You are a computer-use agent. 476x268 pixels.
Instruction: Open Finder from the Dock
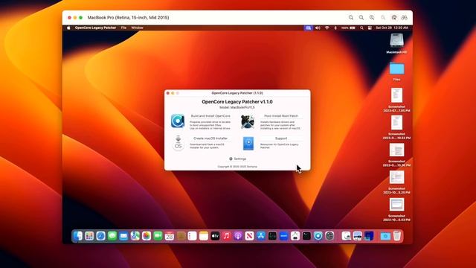click(77, 236)
